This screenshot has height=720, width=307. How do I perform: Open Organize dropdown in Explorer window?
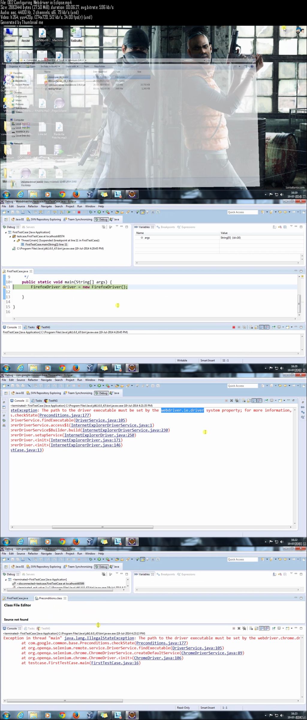(x=15, y=66)
